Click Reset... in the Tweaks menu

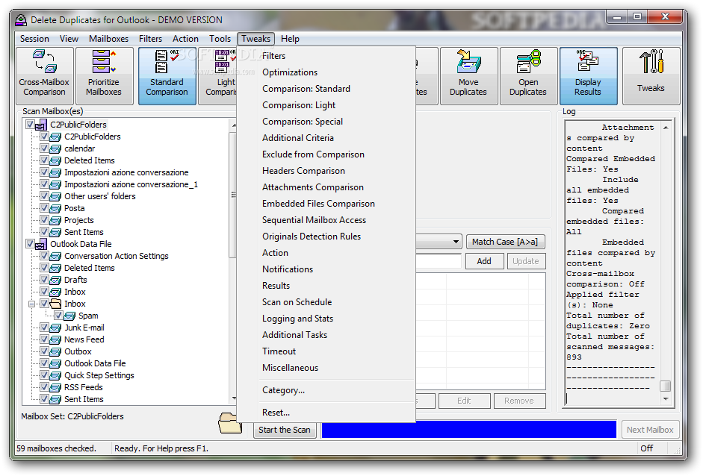click(276, 413)
